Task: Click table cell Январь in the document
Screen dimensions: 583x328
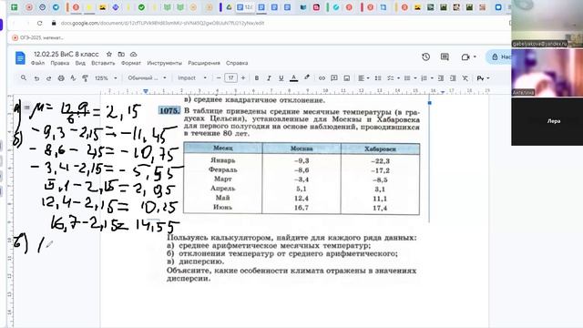Action: pos(222,160)
